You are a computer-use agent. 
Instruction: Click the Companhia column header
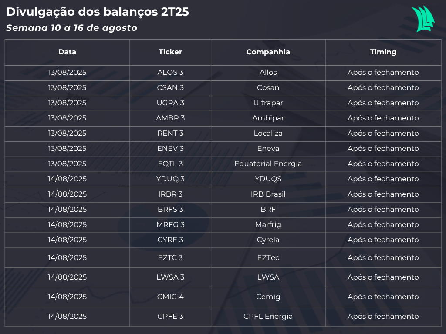click(268, 52)
